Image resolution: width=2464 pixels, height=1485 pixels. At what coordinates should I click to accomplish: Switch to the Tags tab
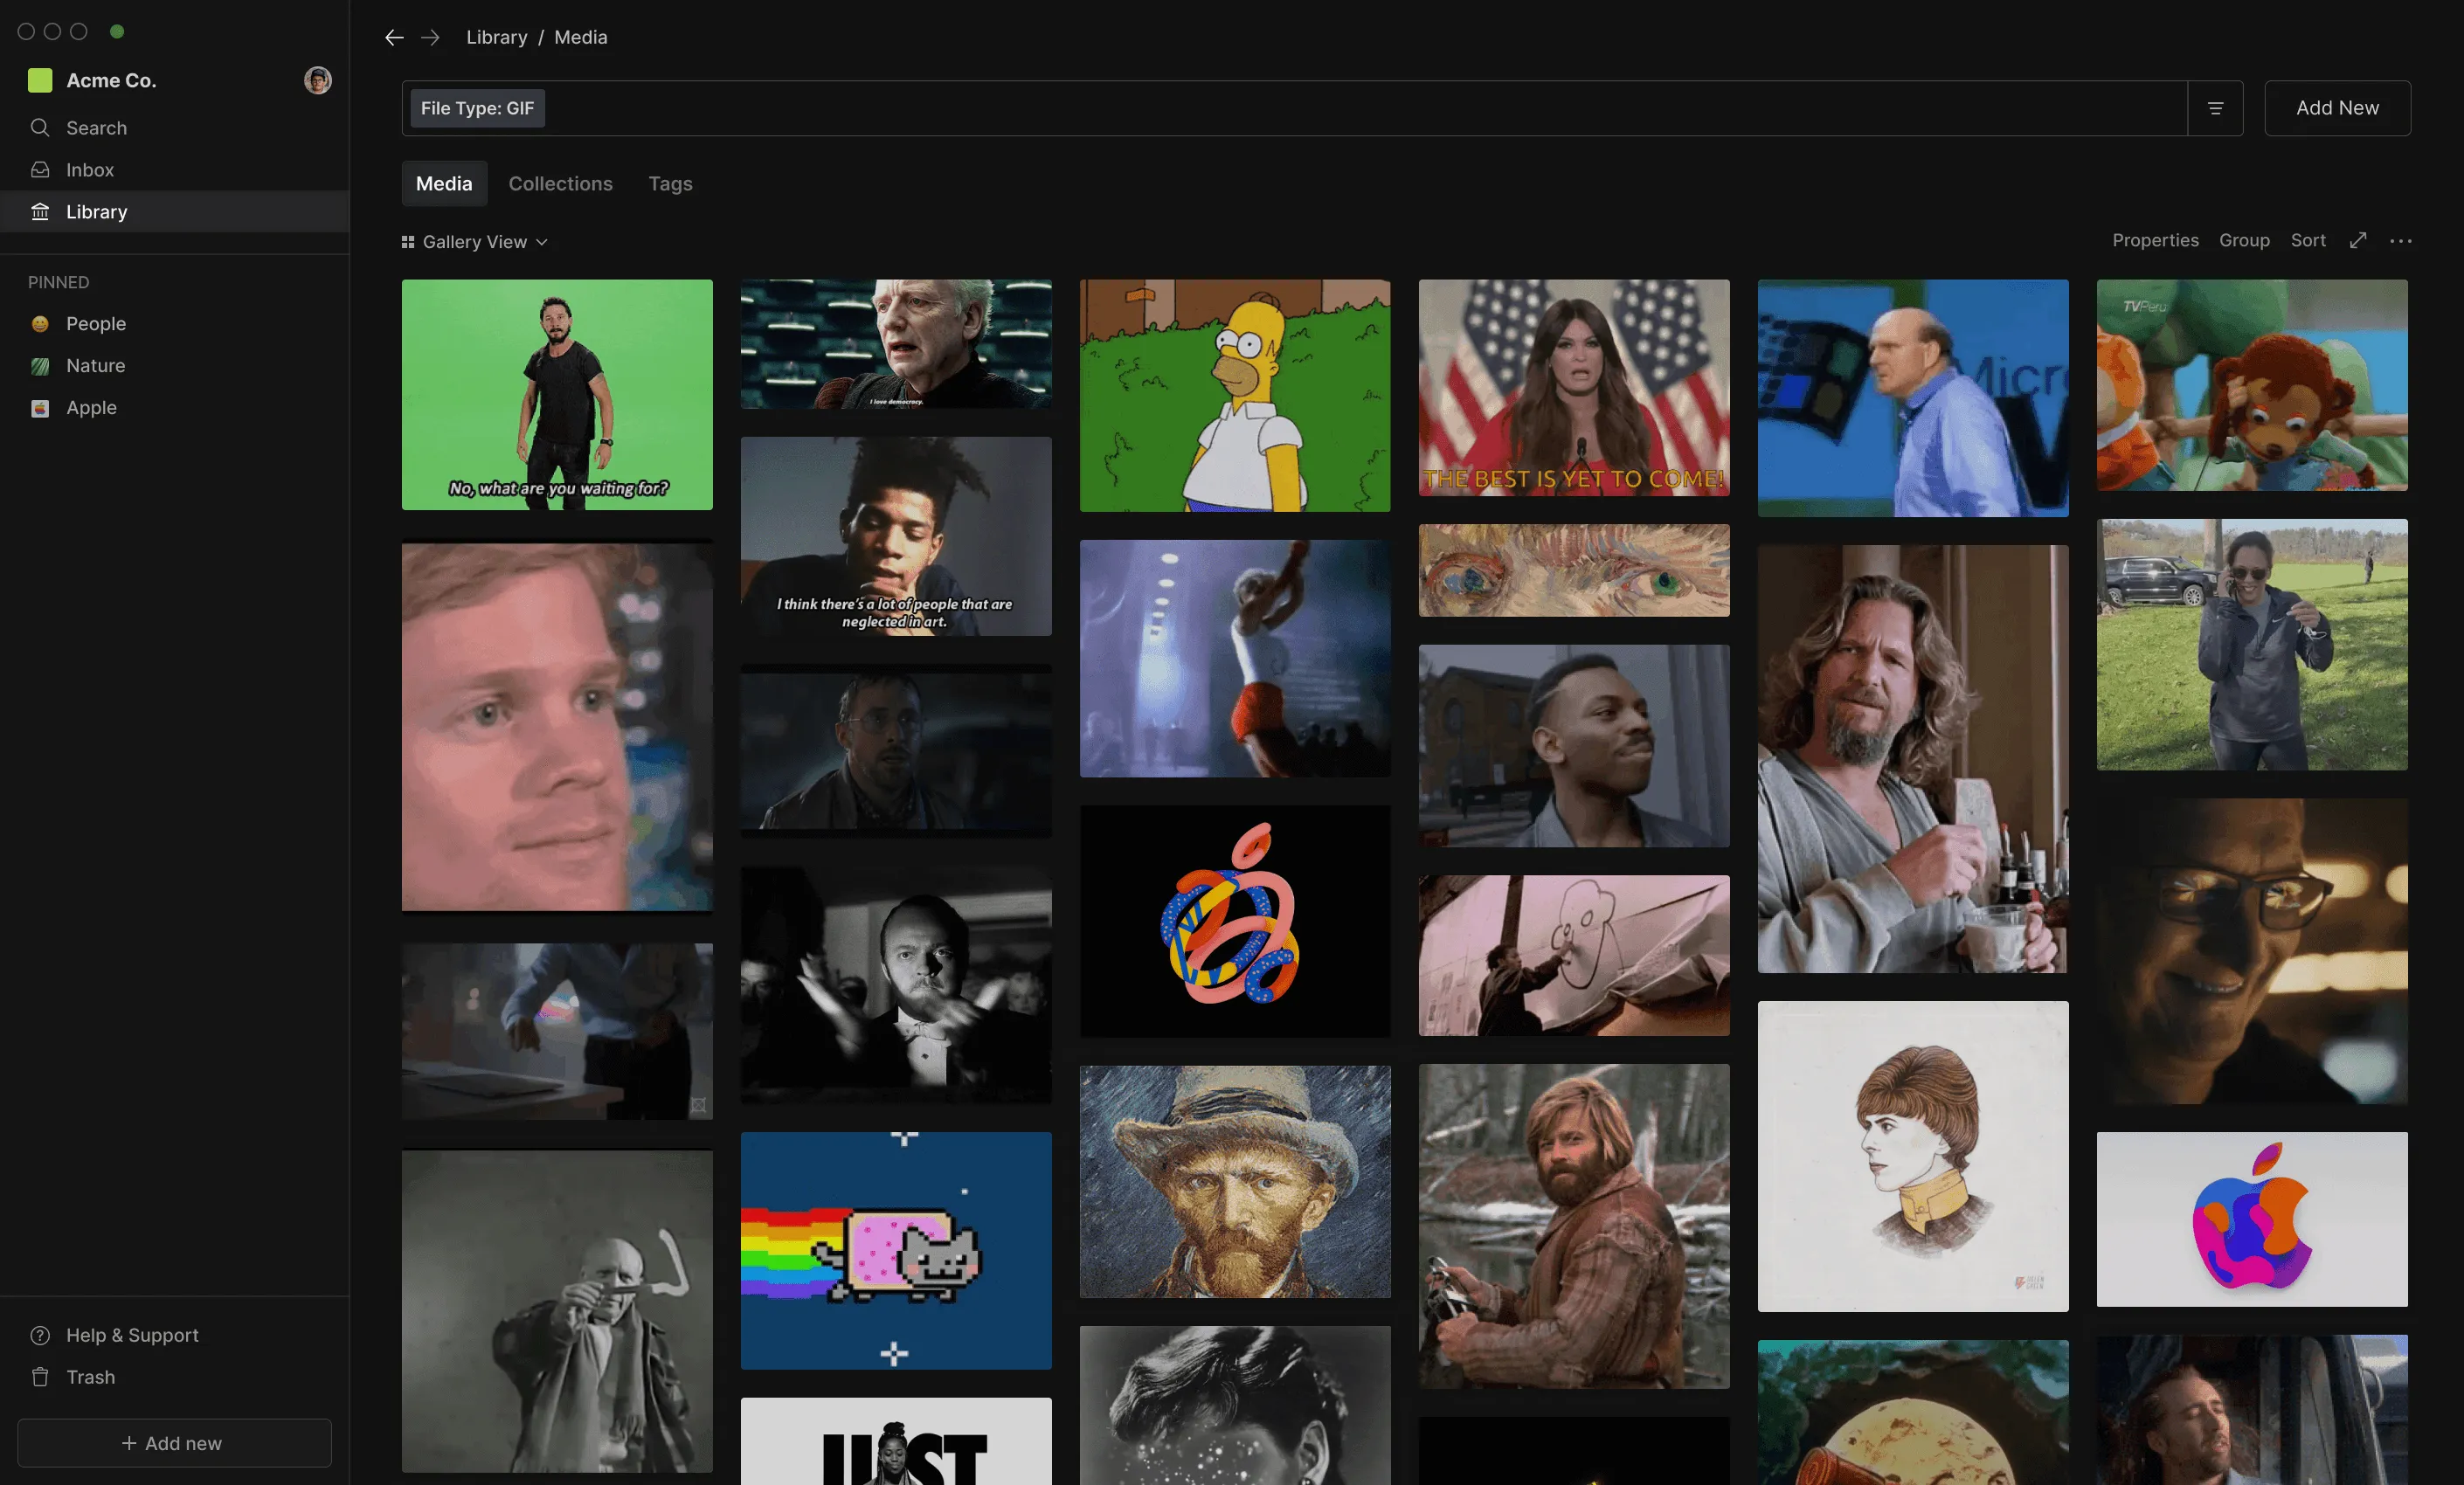coord(670,183)
